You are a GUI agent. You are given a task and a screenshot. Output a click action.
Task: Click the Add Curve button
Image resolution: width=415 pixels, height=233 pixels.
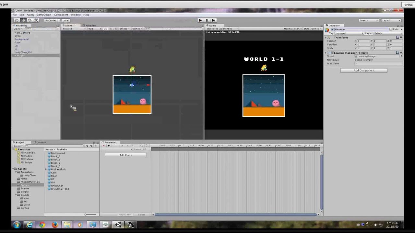[x=125, y=155]
